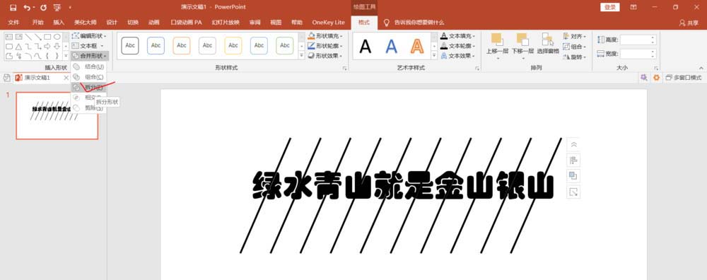Image resolution: width=707 pixels, height=280 pixels.
Task: Expand the shape styles gallery more arrow
Action: coord(302,56)
